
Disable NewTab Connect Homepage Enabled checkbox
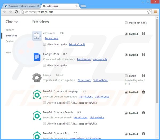pyautogui.click(x=126, y=92)
